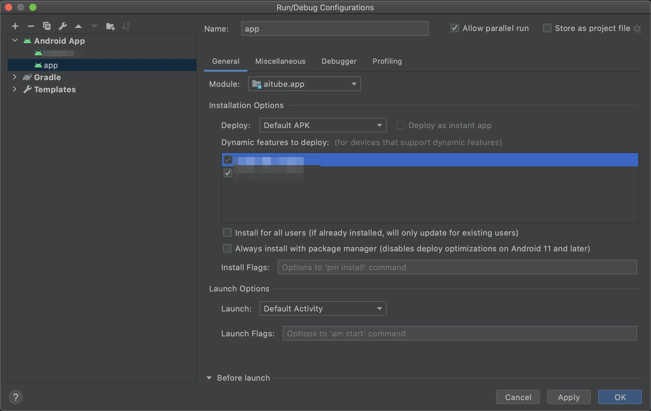Viewport: 651px width, 411px height.
Task: Click the Add New Configuration plus icon
Action: [15, 26]
